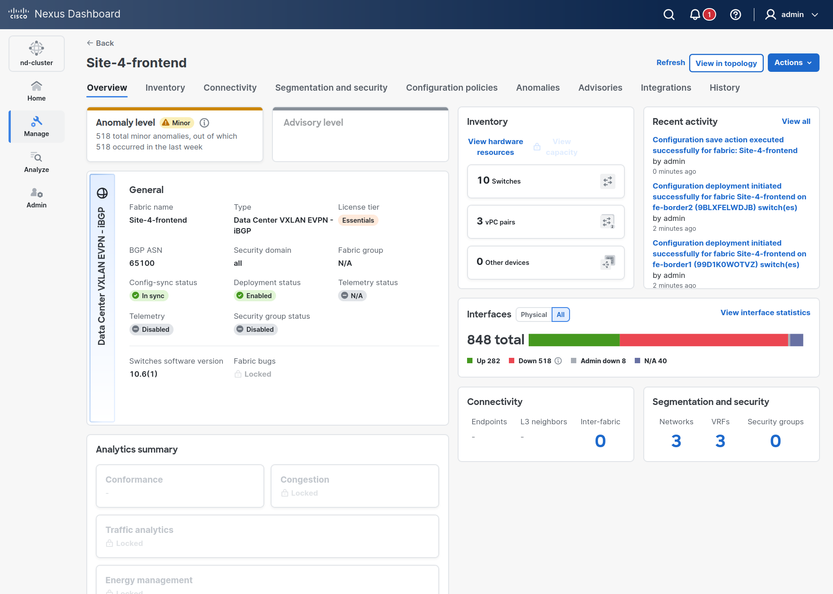This screenshot has width=833, height=594.
Task: Open notifications bell icon
Action: coord(695,14)
